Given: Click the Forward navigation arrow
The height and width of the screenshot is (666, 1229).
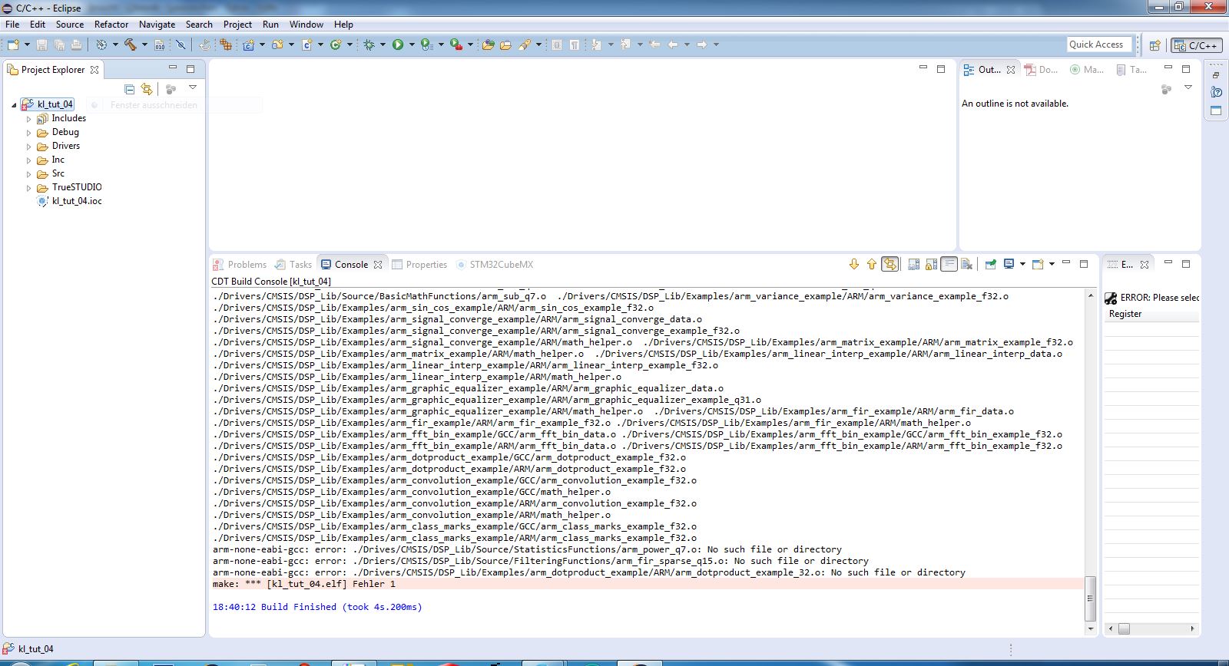Looking at the screenshot, I should 701,45.
